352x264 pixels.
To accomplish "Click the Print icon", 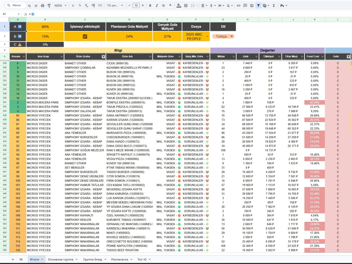I will (x=43, y=6).
